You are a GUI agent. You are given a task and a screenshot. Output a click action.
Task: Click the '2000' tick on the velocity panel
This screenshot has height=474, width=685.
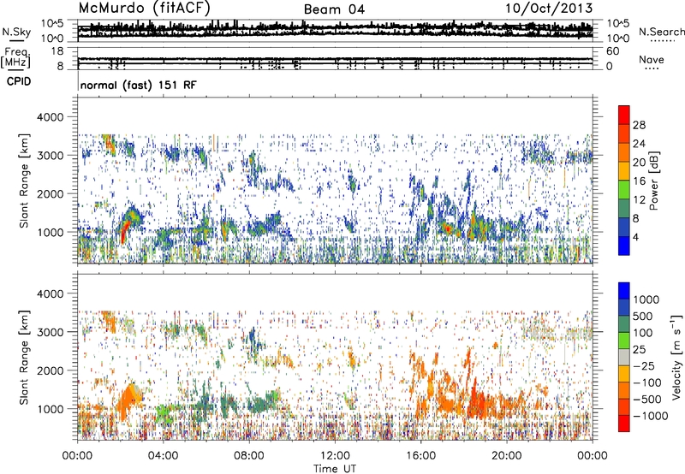tap(51, 370)
